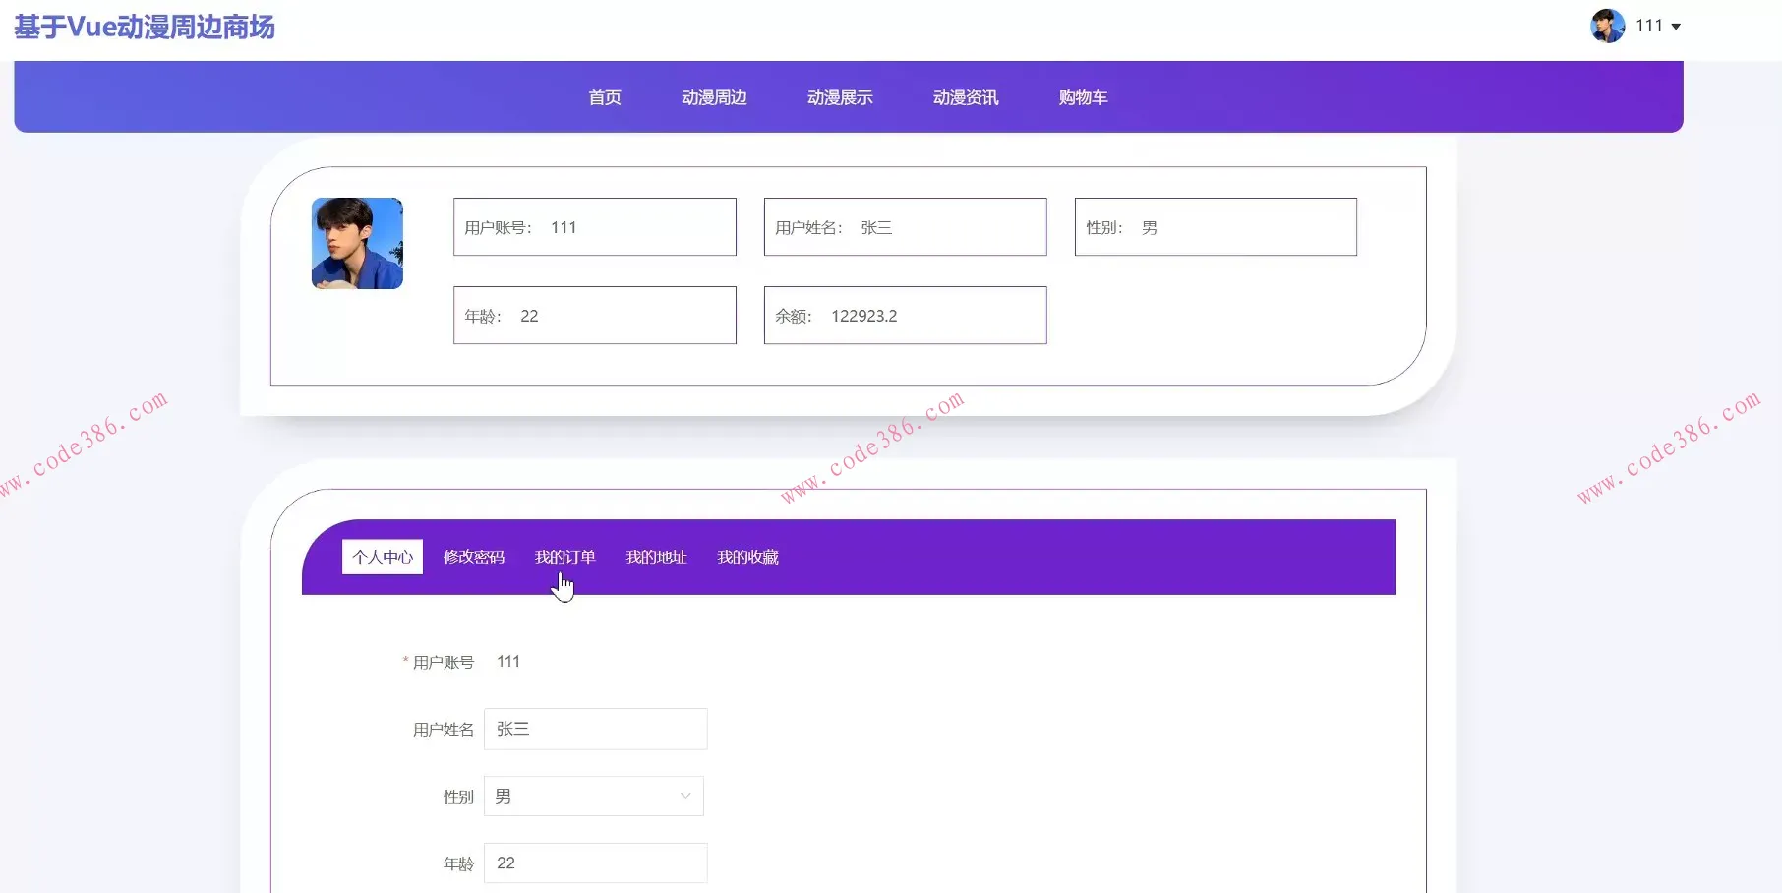Select the 动漫周边 navigation item
1782x893 pixels.
pyautogui.click(x=715, y=96)
